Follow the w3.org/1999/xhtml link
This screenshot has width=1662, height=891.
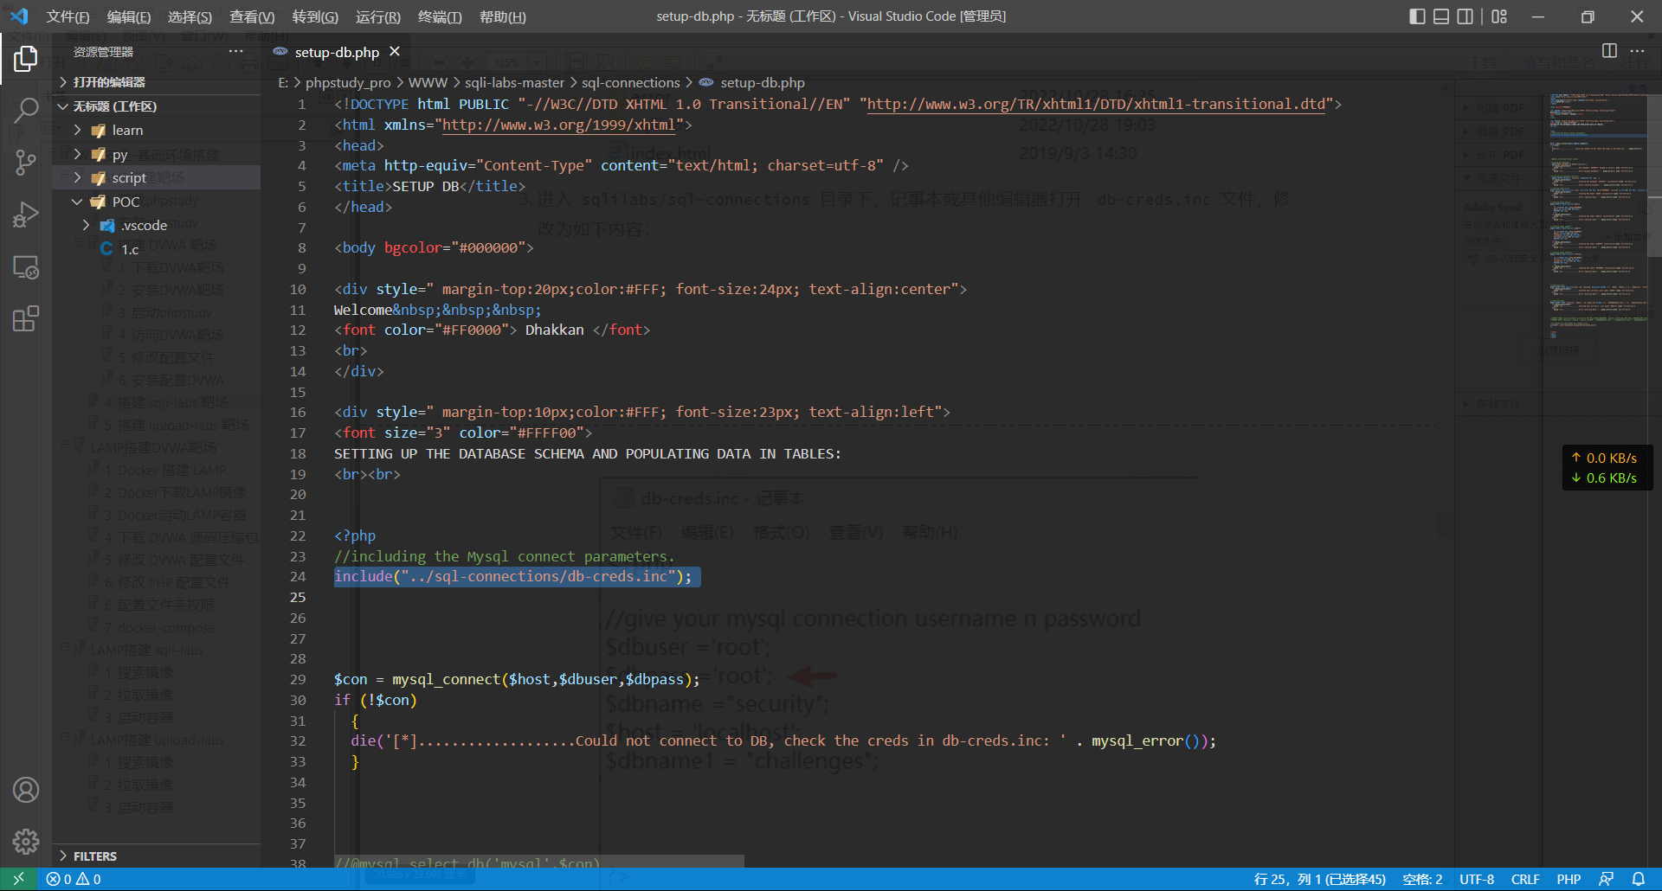[558, 125]
